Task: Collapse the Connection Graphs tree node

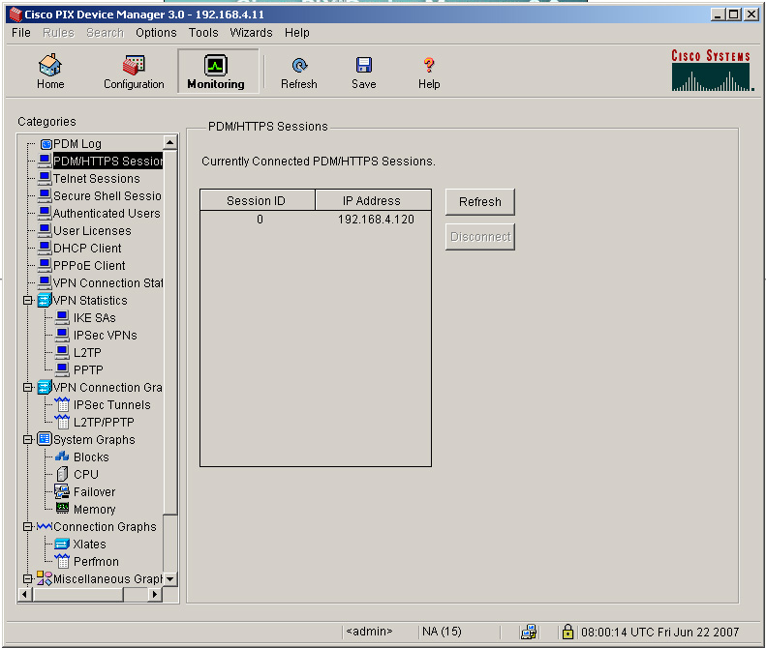Action: pos(28,527)
